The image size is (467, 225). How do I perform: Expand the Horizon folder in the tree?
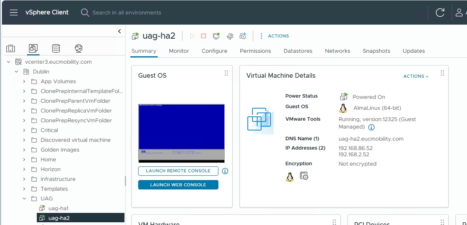pyautogui.click(x=24, y=169)
